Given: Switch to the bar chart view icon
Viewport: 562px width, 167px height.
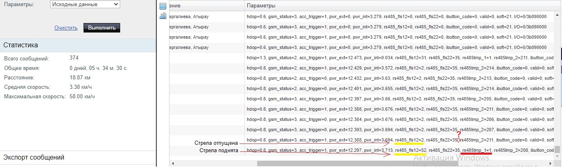Looking at the screenshot, I should tap(163, 16).
